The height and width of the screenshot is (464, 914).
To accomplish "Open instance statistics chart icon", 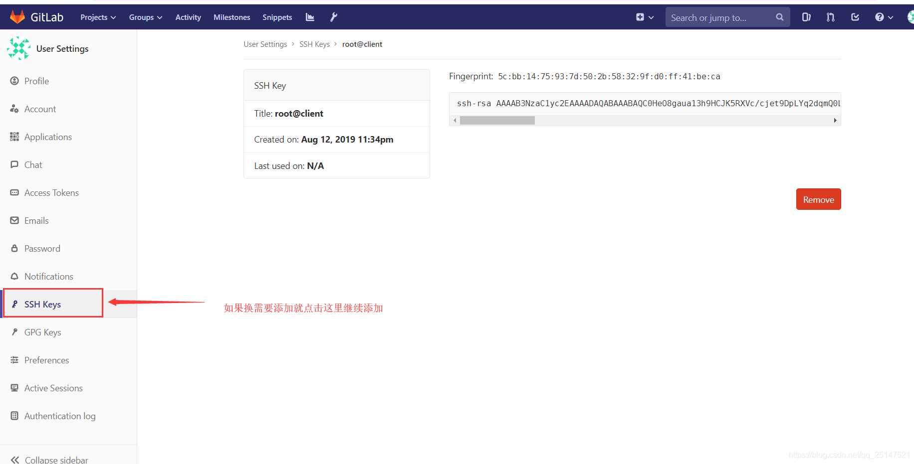I will click(310, 17).
